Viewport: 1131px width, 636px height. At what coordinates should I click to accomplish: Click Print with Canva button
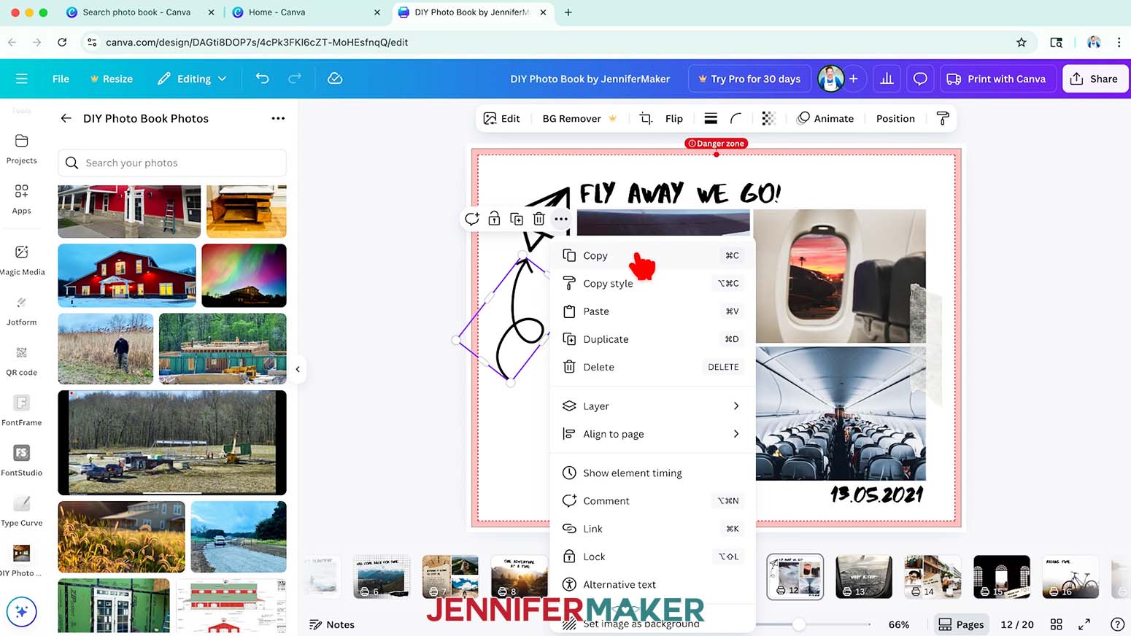(x=997, y=79)
